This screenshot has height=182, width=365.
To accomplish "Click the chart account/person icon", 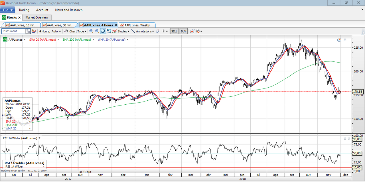I will point(34,31).
